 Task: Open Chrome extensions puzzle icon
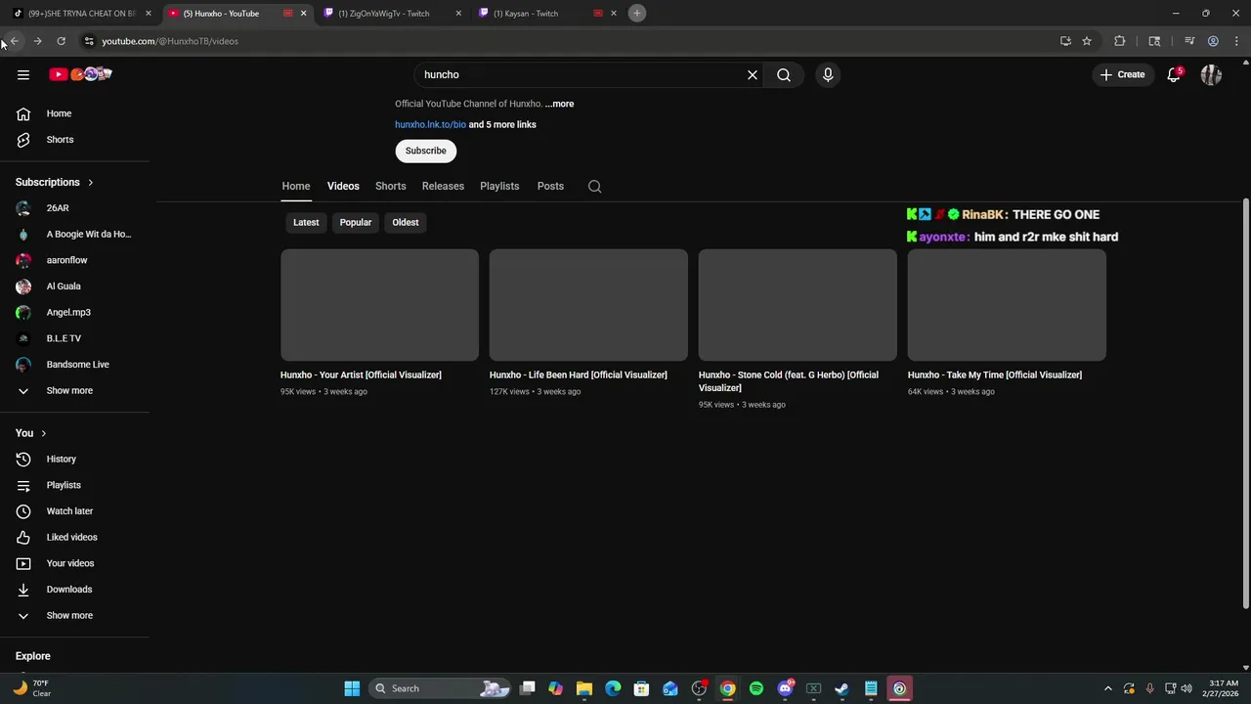click(x=1120, y=41)
